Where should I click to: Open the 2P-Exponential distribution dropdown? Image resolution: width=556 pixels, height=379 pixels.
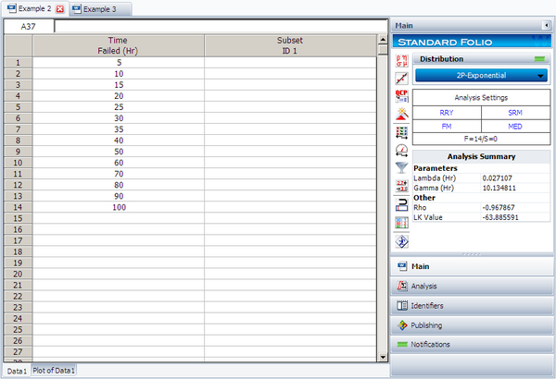click(x=481, y=75)
